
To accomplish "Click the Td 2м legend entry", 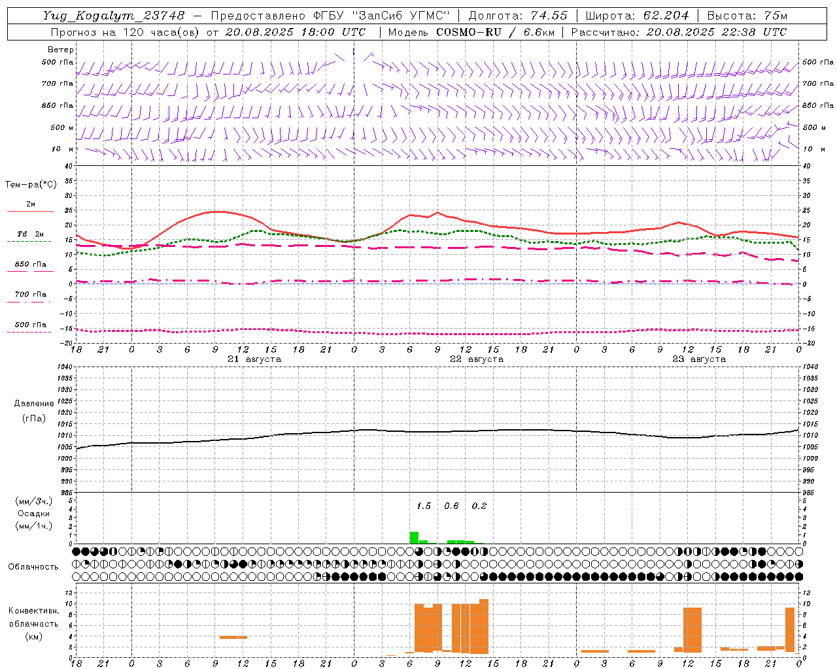I will 30,234.
